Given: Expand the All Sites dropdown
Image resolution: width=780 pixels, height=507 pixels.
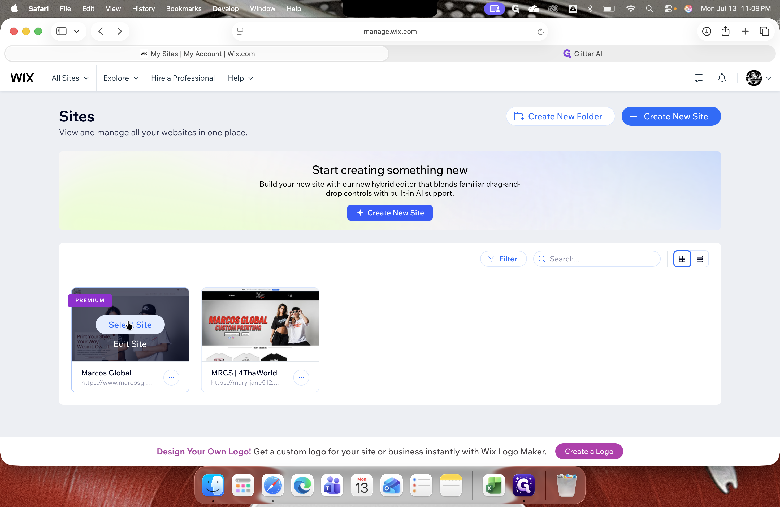Looking at the screenshot, I should pos(70,78).
